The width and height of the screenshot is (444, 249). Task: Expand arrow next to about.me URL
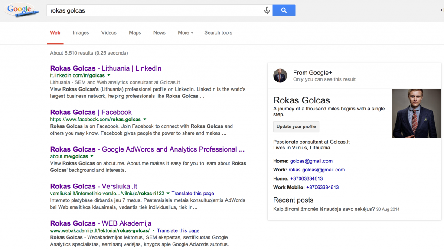coord(92,156)
